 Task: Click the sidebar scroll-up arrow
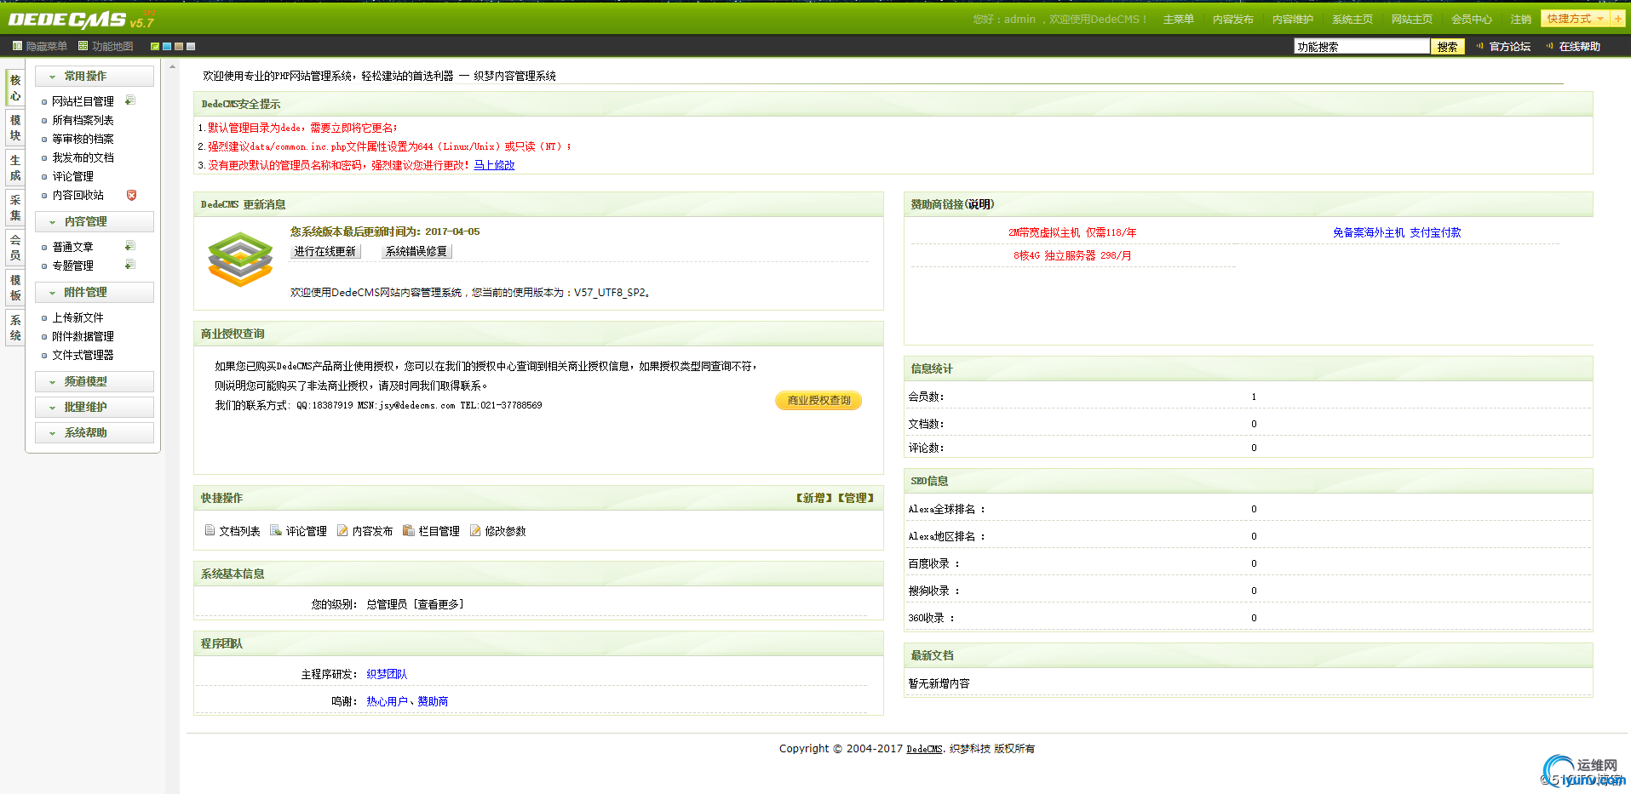coord(173,66)
